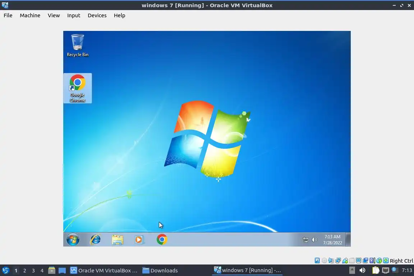Launch Internet Explorer from Windows taskbar
Viewport: 414px width, 276px height.
pyautogui.click(x=95, y=240)
